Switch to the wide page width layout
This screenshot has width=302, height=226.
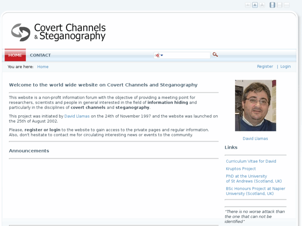pyautogui.click(x=287, y=5)
